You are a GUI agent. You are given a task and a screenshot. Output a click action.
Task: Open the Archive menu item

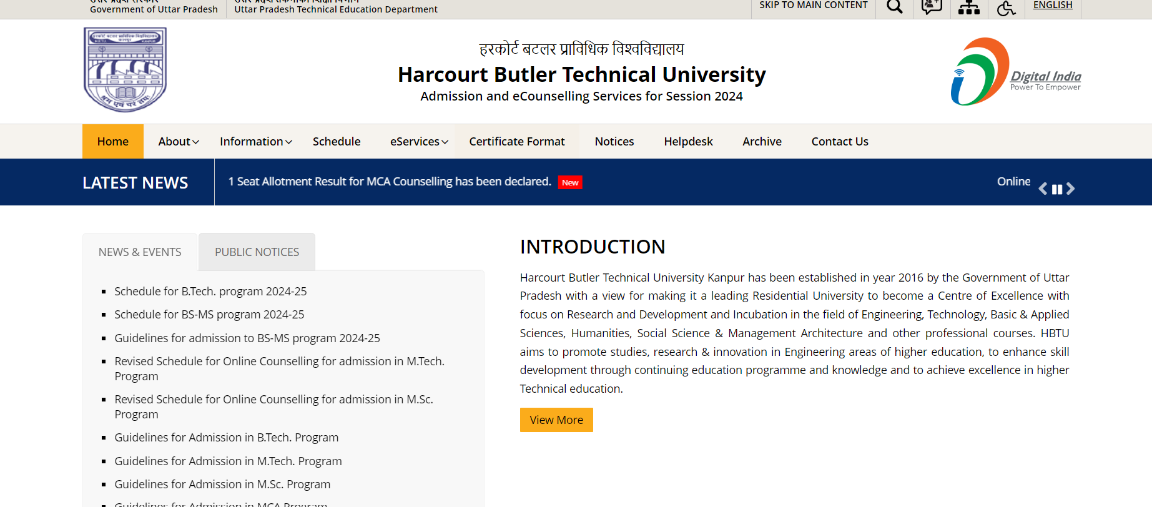pos(762,141)
